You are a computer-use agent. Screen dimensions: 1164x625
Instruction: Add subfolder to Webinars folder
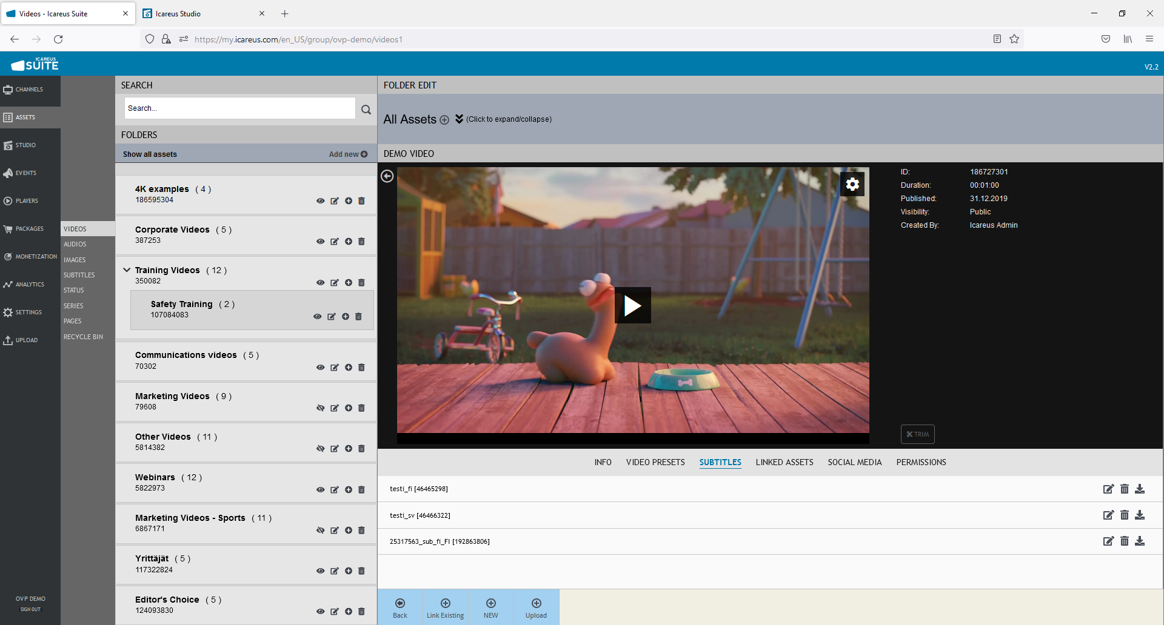pos(349,490)
